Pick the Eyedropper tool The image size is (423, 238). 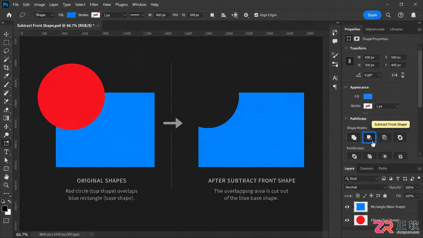pyautogui.click(x=6, y=76)
